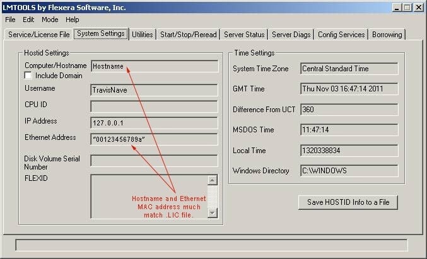
Task: Open the File menu
Action: coord(10,20)
